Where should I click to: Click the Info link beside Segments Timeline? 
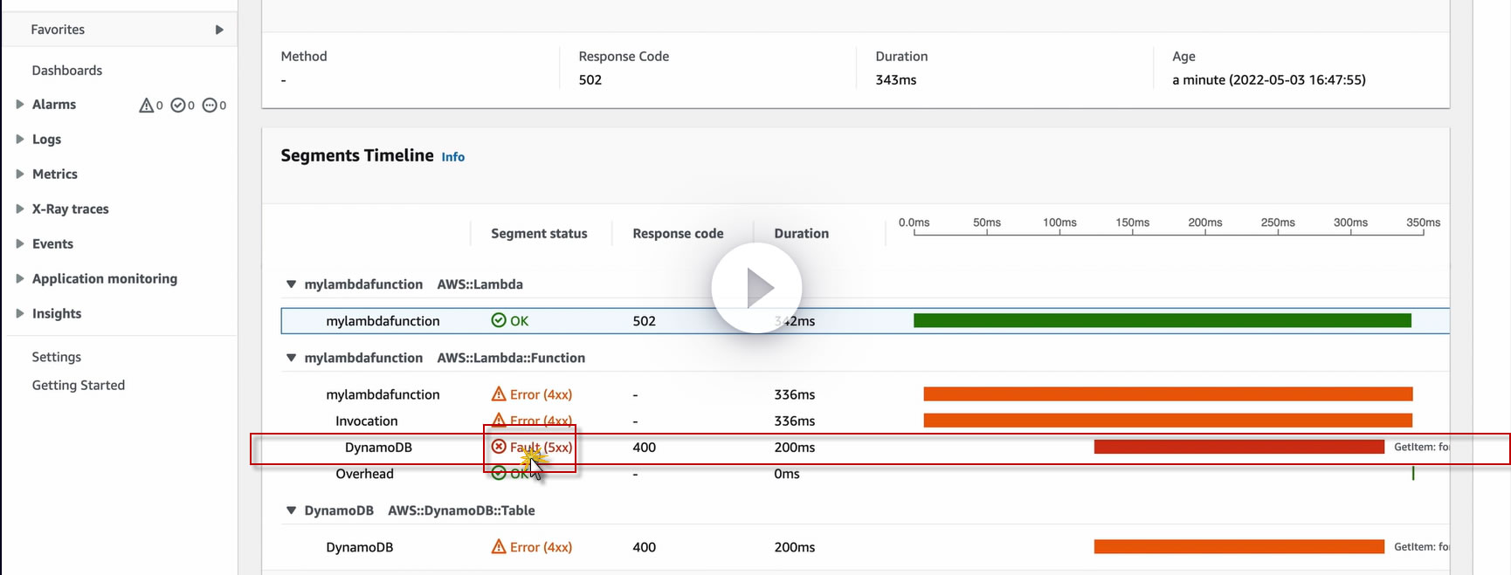tap(452, 157)
